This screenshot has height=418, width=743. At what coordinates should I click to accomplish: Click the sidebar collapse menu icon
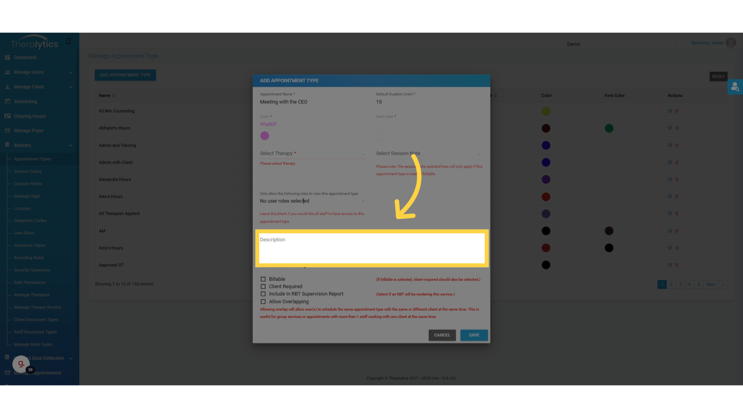tap(68, 41)
